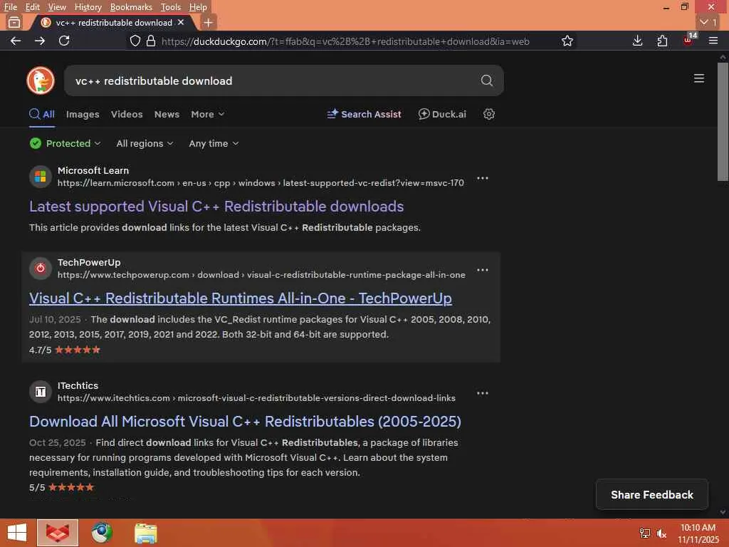
Task: Open the DuckDuckGo side menu
Action: point(699,78)
